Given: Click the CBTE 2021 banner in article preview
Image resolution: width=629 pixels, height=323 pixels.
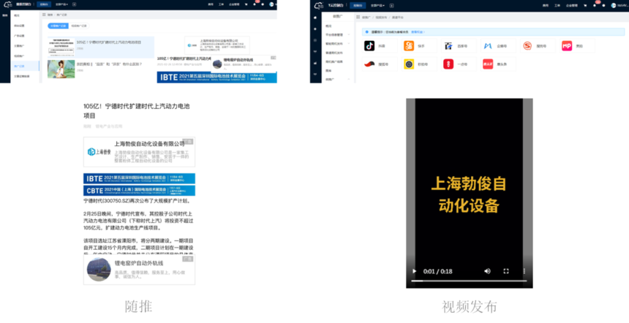Looking at the screenshot, I should (139, 190).
